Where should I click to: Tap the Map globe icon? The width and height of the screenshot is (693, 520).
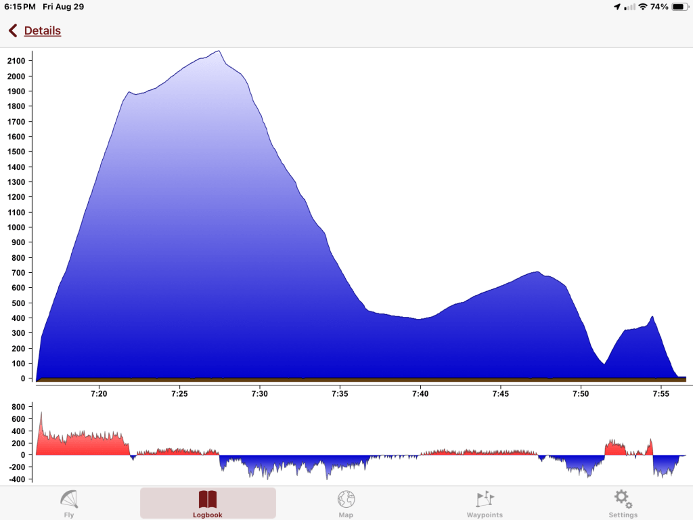[x=346, y=499]
